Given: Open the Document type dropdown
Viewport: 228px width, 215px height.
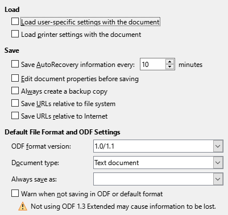Looking at the screenshot, I should pos(218,163).
